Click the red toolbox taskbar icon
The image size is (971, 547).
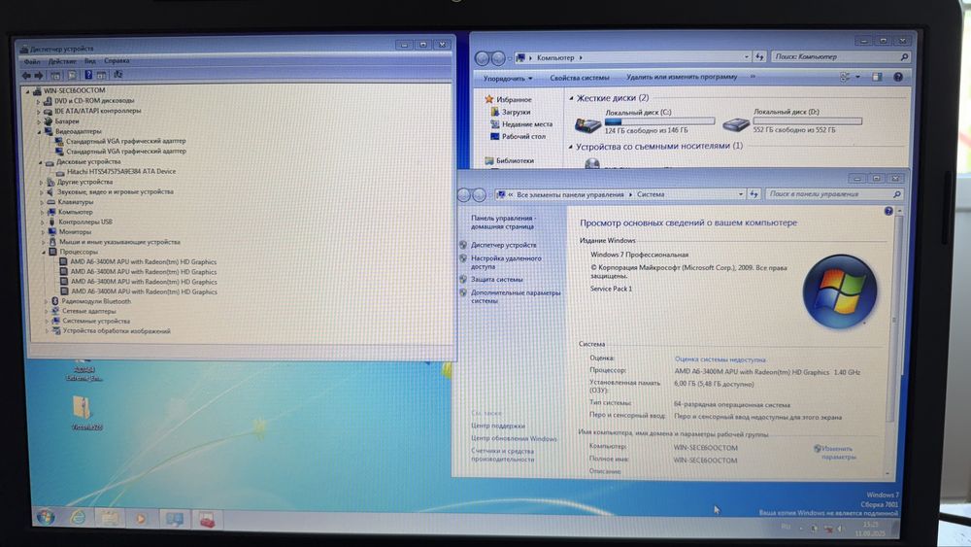click(x=207, y=520)
